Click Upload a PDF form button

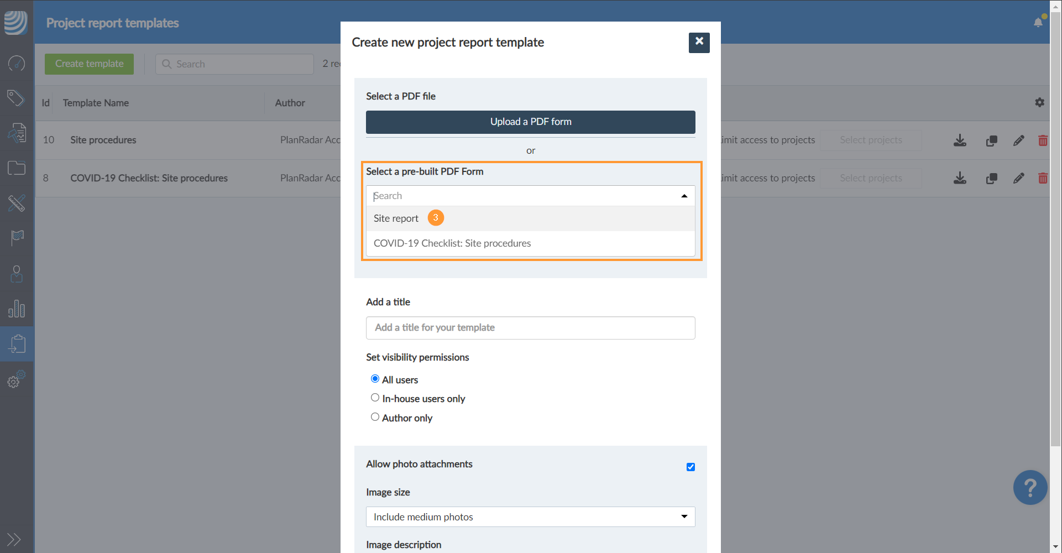coord(530,122)
